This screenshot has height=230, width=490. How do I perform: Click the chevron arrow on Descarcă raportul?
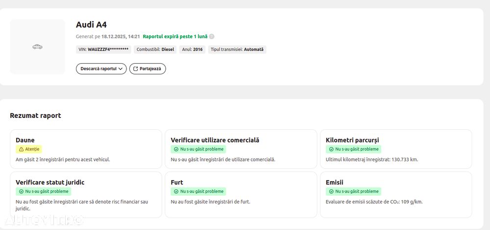point(121,69)
